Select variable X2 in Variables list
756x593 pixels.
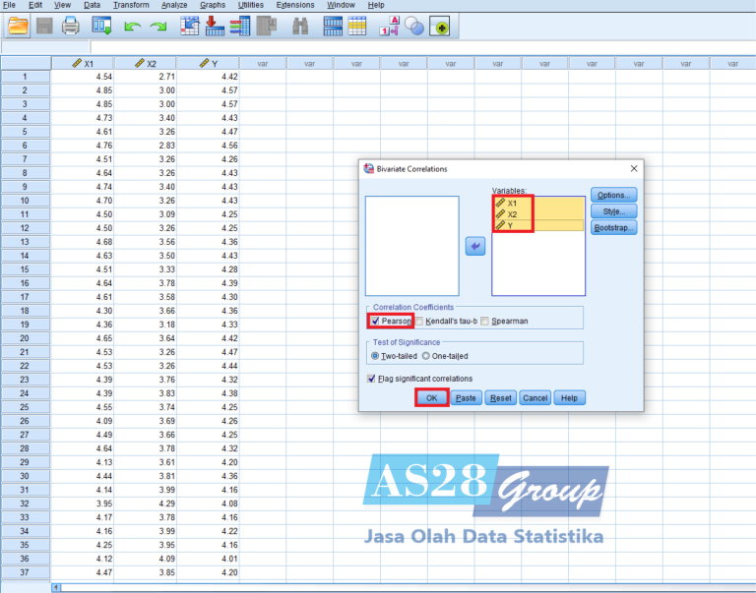(512, 213)
